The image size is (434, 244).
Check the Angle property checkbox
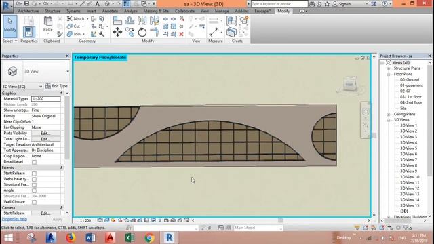tap(34, 190)
